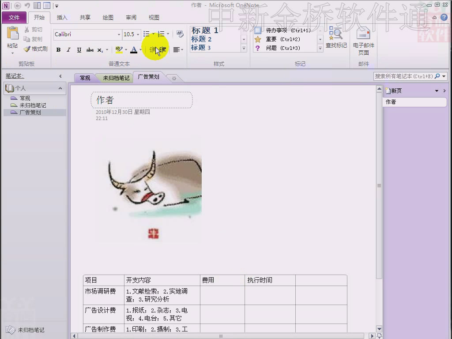
Task: Activate the Format Painter (格式刷)
Action: click(36, 49)
